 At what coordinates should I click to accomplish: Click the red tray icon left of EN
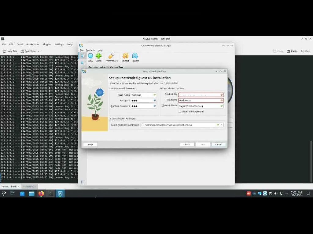pyautogui.click(x=249, y=193)
